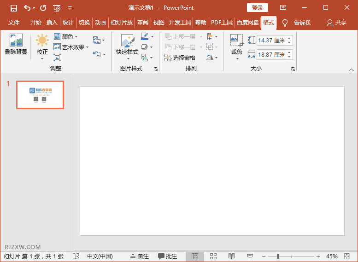
Task: Click the Crop (裁剪) tool icon
Action: [236, 41]
